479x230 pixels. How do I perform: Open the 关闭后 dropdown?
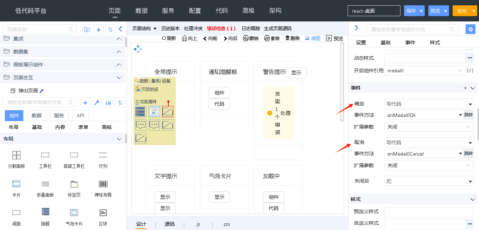[429, 181]
